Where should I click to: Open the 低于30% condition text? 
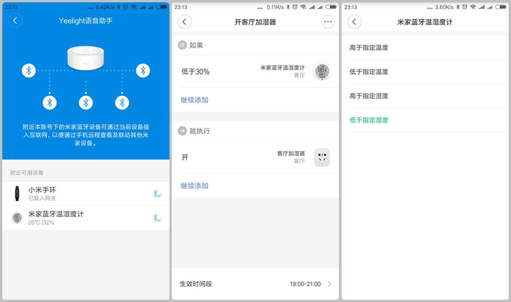pyautogui.click(x=195, y=72)
